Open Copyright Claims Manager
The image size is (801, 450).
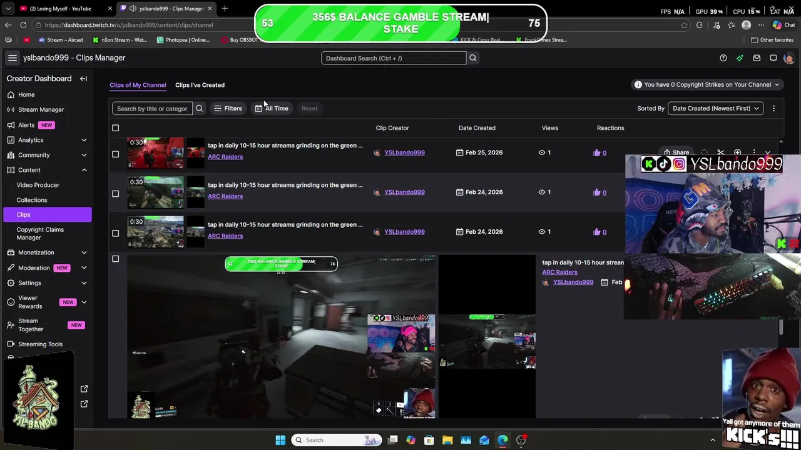click(40, 233)
